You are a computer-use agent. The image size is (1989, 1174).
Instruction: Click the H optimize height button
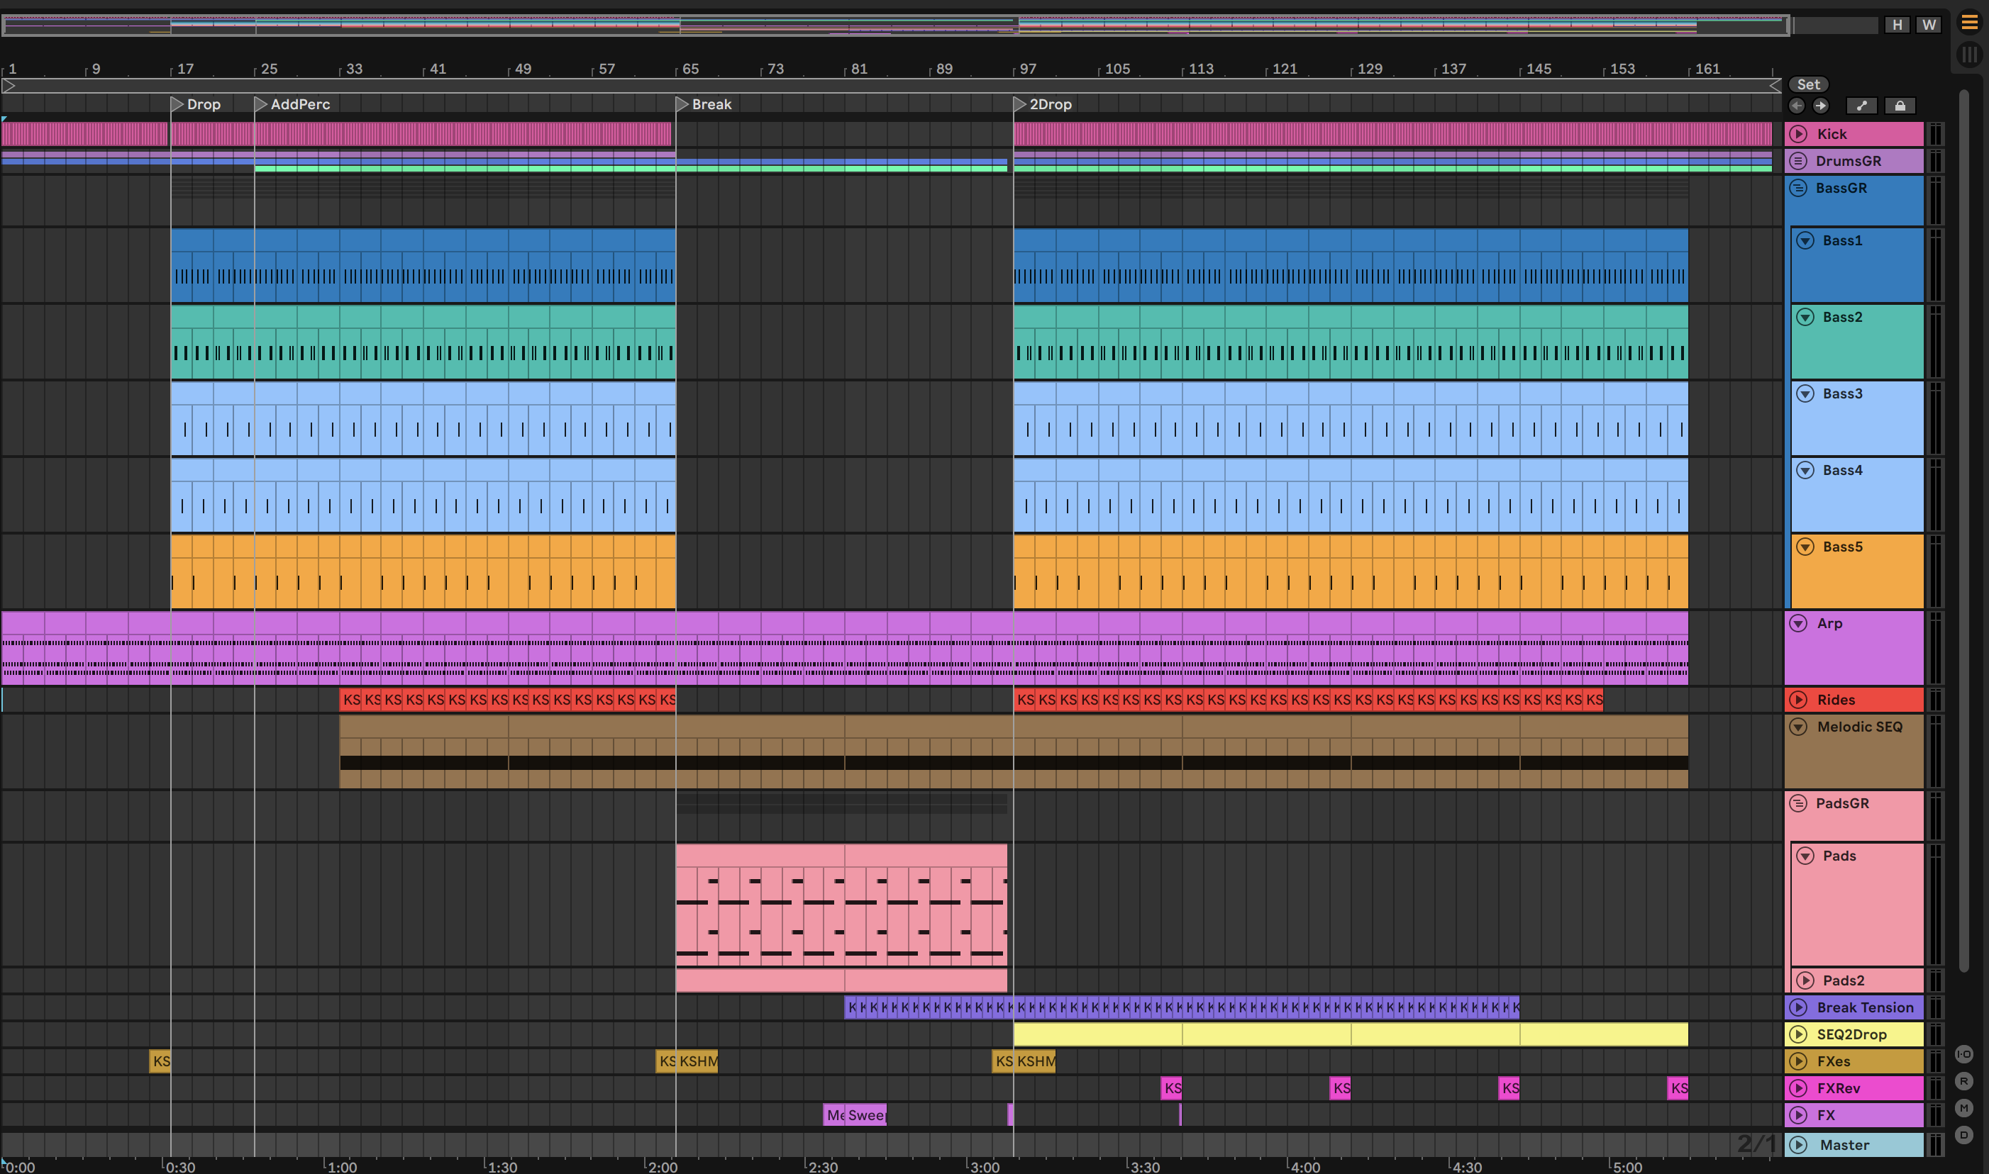1897,25
